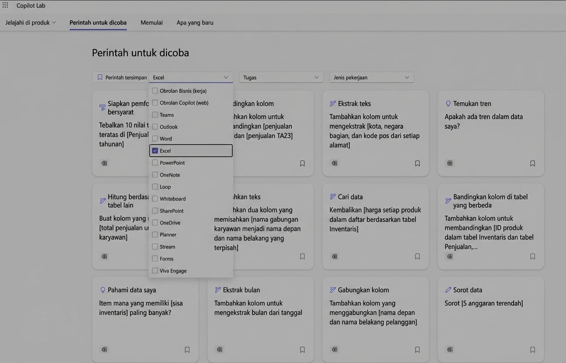Bookmark the "Temukan tren" prompt
This screenshot has height=363, width=566.
532,163
